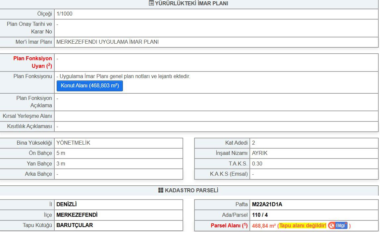This screenshot has height=232, width=380.
Task: Click the Kat Adedi value field
Action: (x=253, y=143)
